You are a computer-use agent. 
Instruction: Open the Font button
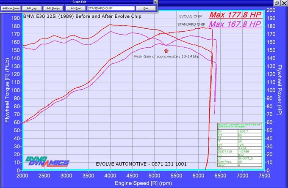coord(146,8)
